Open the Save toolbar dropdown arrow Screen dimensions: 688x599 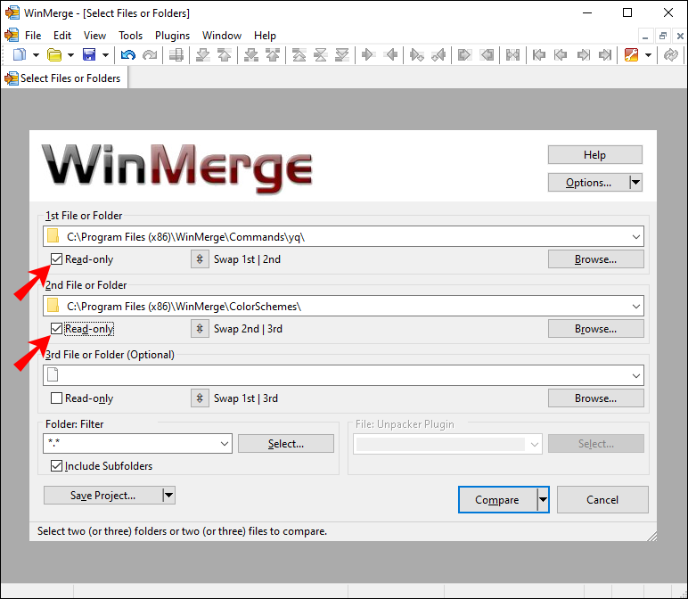(x=105, y=55)
